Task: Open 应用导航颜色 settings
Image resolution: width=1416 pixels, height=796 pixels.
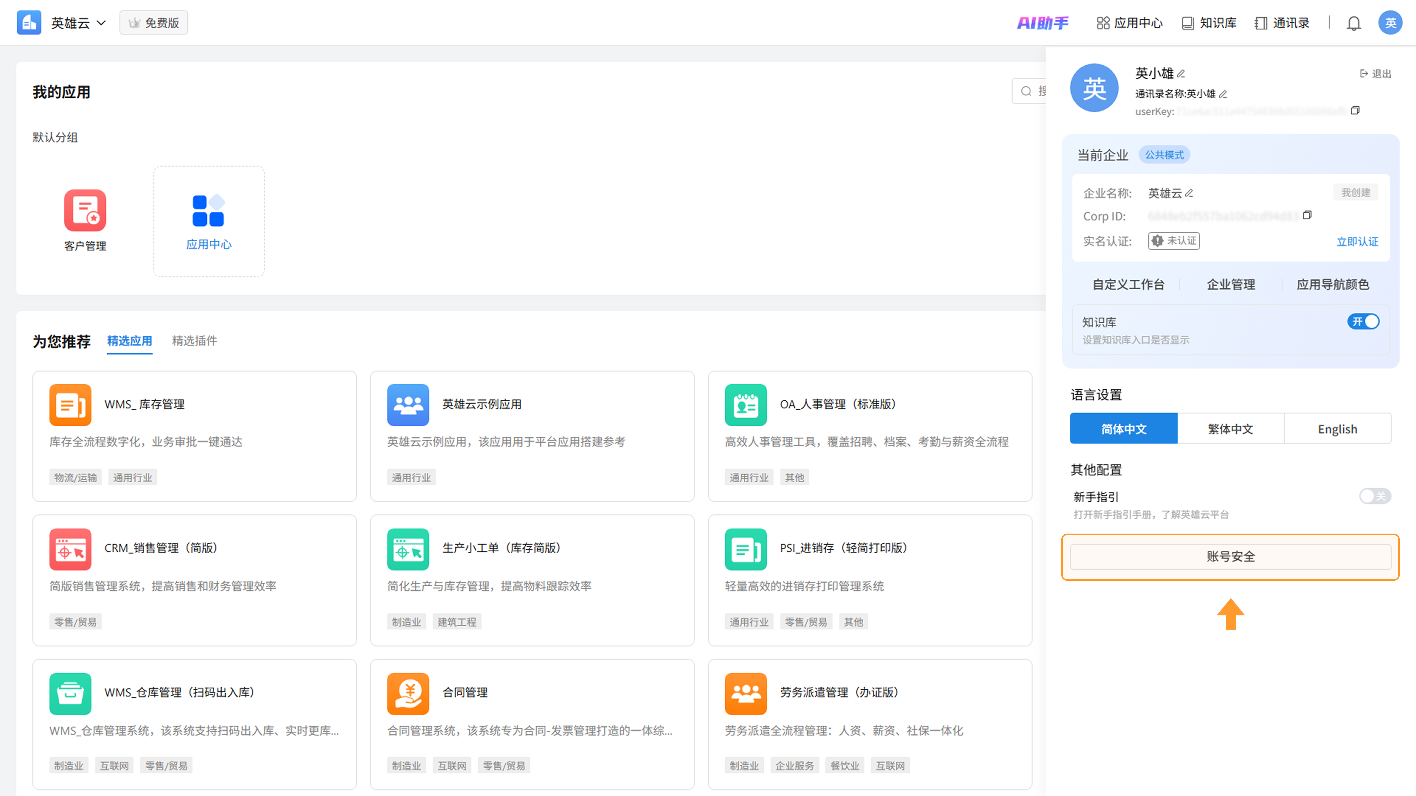Action: [x=1332, y=284]
